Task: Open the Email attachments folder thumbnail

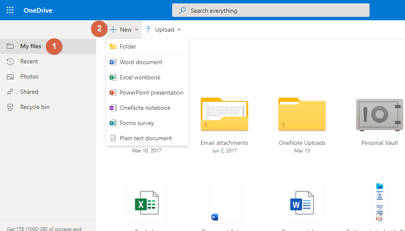Action: (224, 114)
